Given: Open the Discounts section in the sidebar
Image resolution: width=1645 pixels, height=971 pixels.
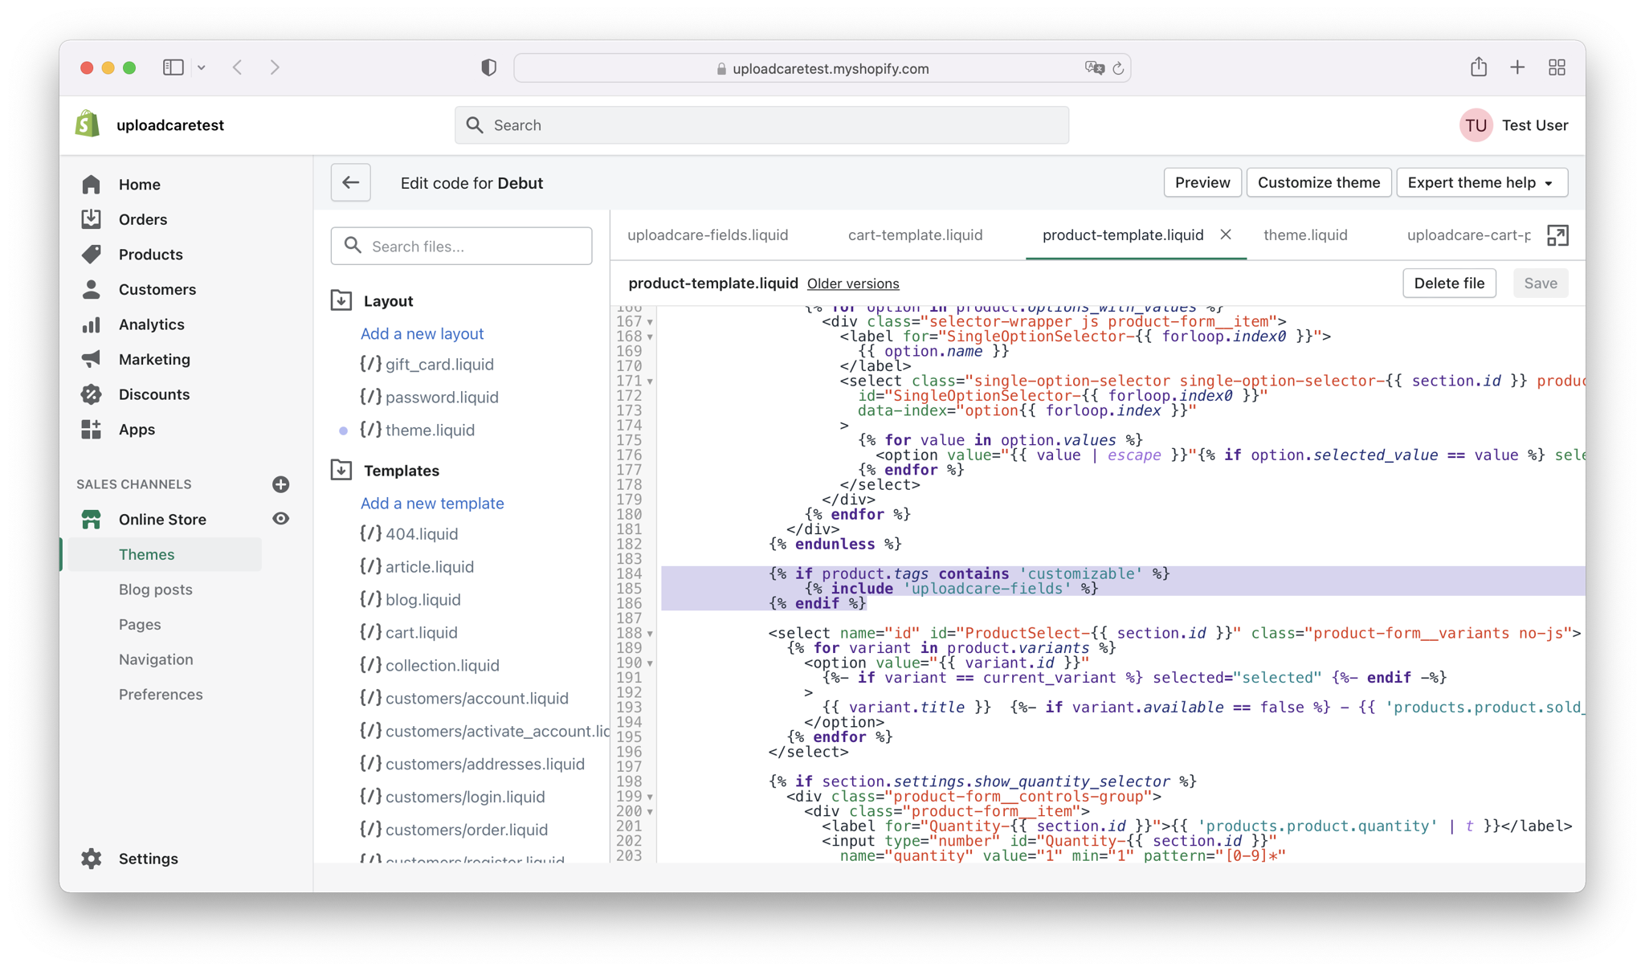Looking at the screenshot, I should [x=153, y=394].
